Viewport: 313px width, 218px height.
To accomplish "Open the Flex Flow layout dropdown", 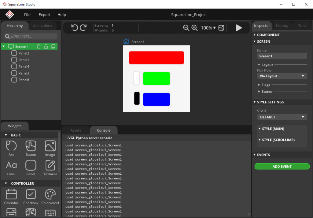I will click(282, 76).
